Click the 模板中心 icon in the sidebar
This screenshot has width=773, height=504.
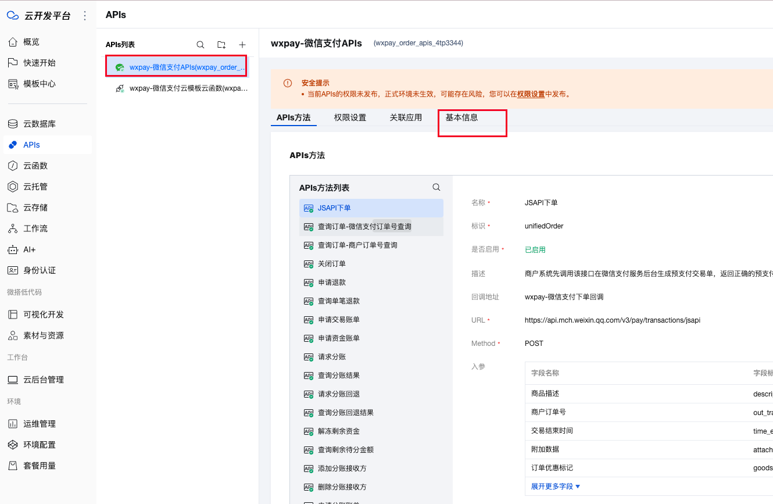tap(13, 84)
